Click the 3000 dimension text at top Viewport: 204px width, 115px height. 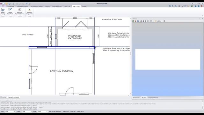click(x=75, y=18)
